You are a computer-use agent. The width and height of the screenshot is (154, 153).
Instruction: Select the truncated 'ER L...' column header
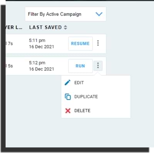(x=14, y=27)
